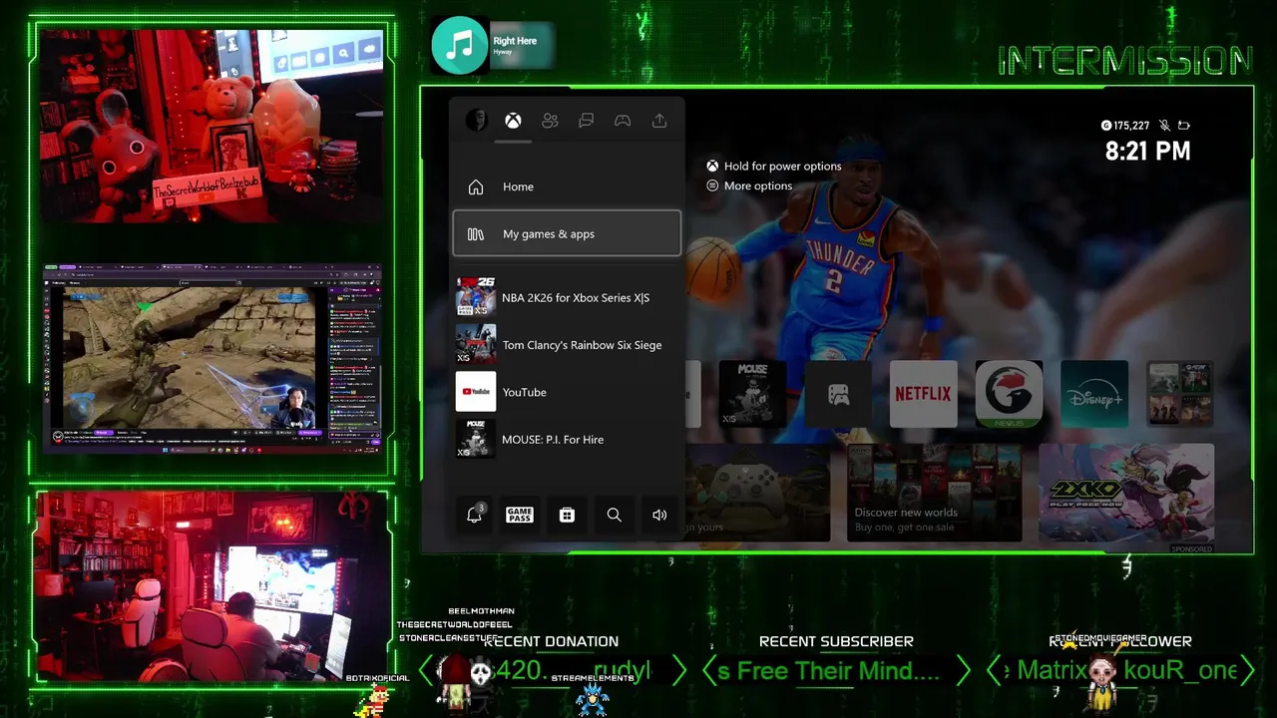Click Hold for power options hint

point(774,167)
